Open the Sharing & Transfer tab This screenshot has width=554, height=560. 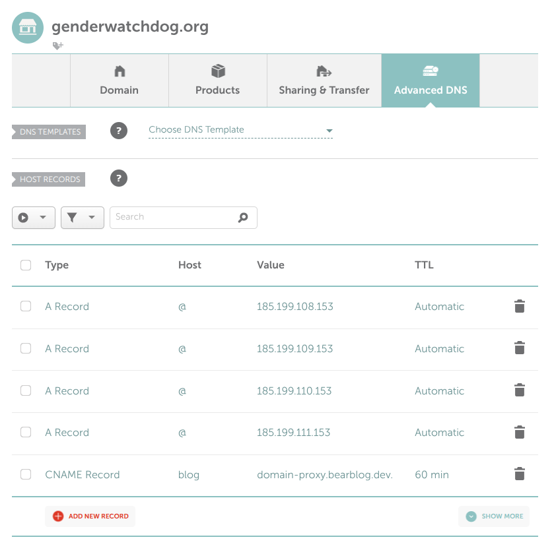coord(324,80)
